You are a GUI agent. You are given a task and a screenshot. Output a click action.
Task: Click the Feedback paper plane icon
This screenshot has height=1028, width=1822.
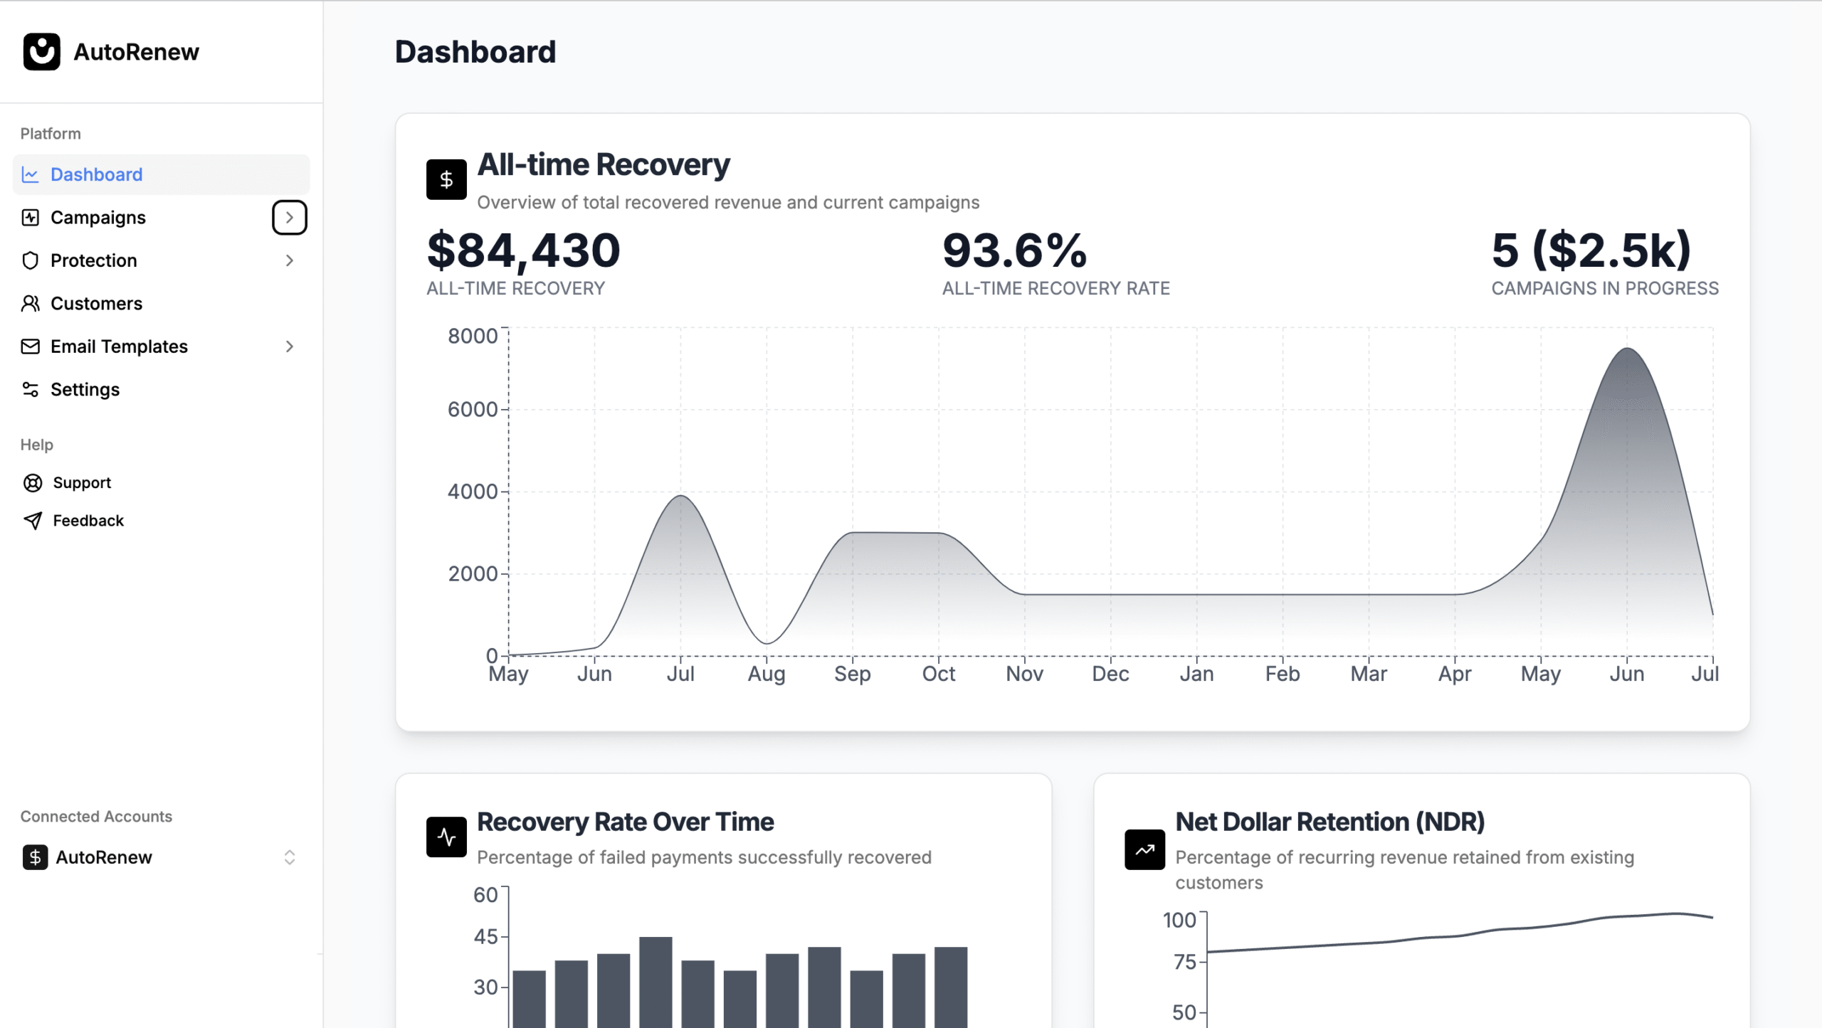tap(33, 521)
